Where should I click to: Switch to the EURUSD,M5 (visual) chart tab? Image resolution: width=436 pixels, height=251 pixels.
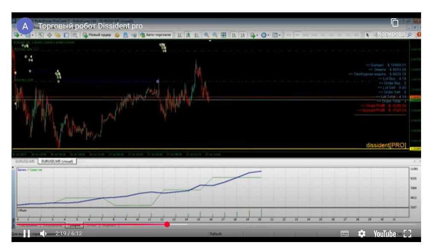(57, 161)
